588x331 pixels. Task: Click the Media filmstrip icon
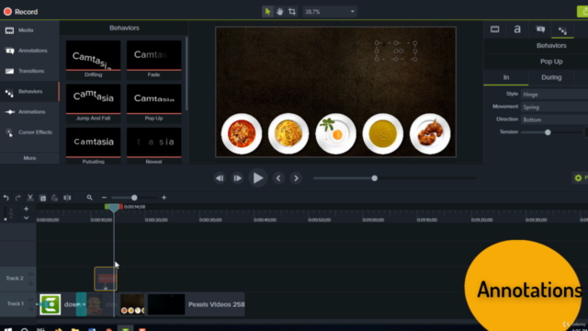point(9,30)
